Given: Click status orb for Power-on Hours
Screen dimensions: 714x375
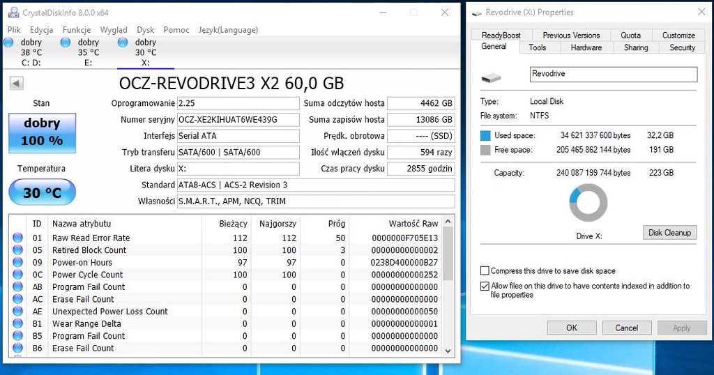Looking at the screenshot, I should tap(17, 262).
